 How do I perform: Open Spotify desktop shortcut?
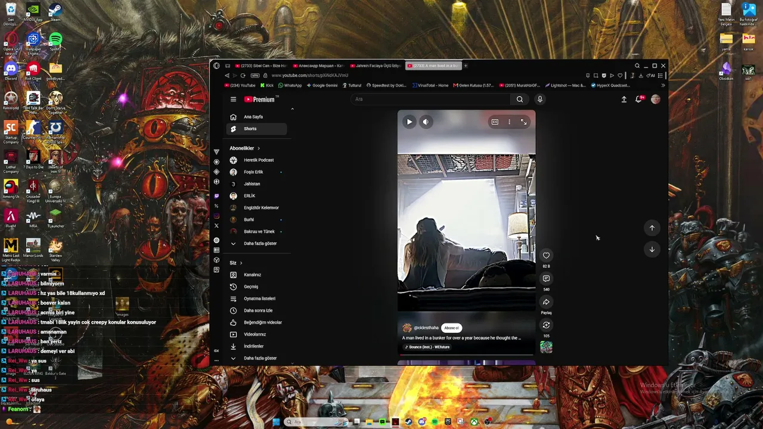point(55,42)
